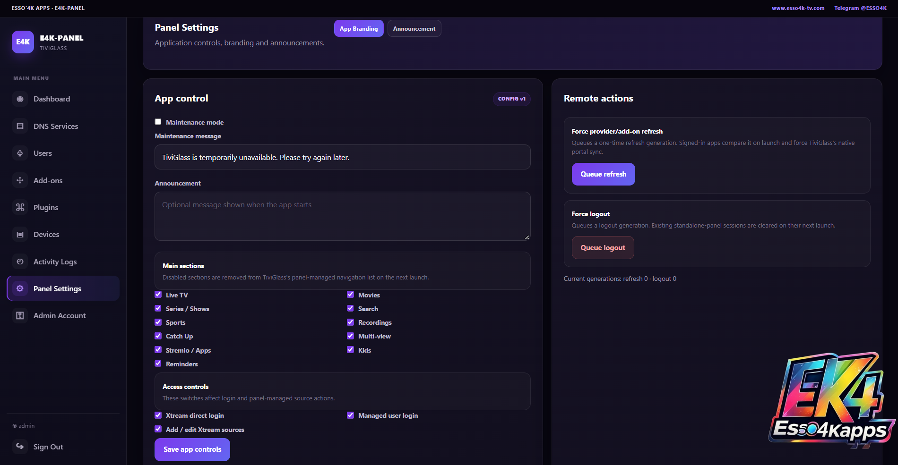The width and height of the screenshot is (898, 465).
Task: Click the DNS Services icon
Action: pyautogui.click(x=20, y=126)
